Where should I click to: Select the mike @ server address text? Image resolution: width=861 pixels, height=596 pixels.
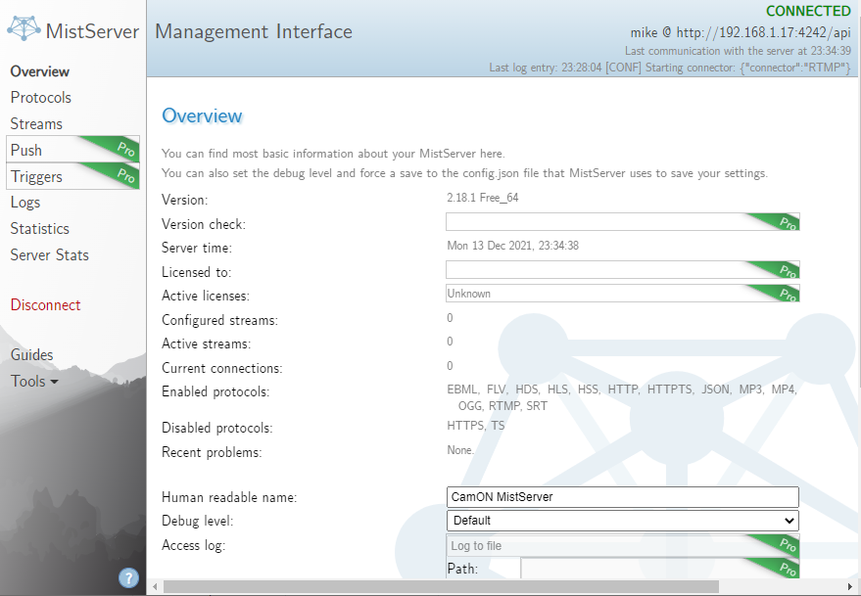pyautogui.click(x=741, y=33)
